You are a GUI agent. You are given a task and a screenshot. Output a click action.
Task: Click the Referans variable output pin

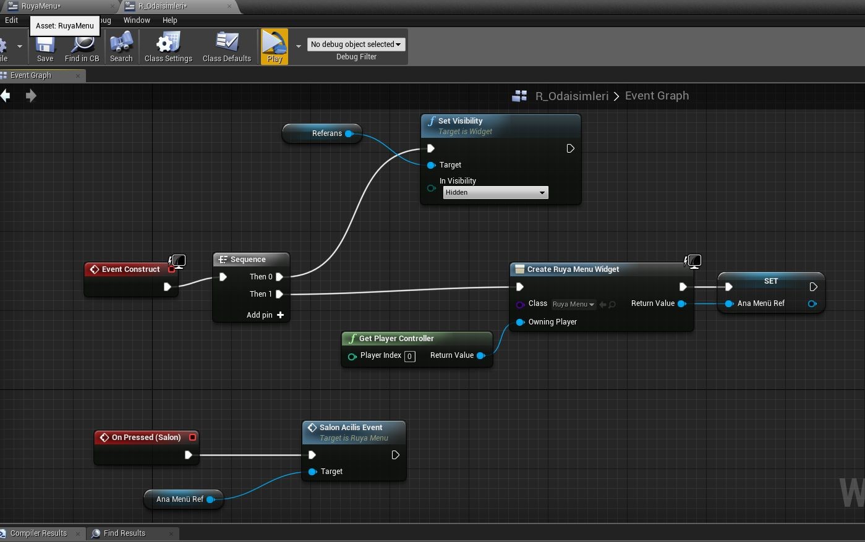point(349,133)
